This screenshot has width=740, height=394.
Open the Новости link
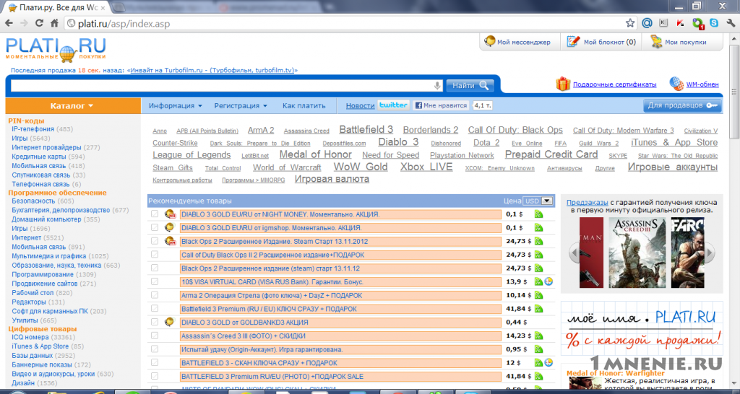(x=360, y=105)
